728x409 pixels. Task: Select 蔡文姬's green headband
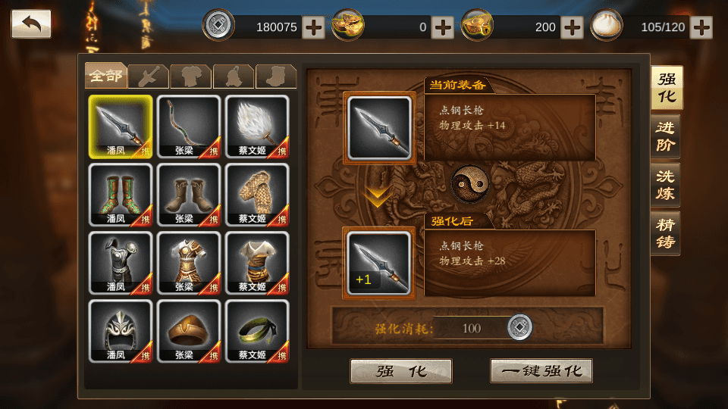(257, 331)
